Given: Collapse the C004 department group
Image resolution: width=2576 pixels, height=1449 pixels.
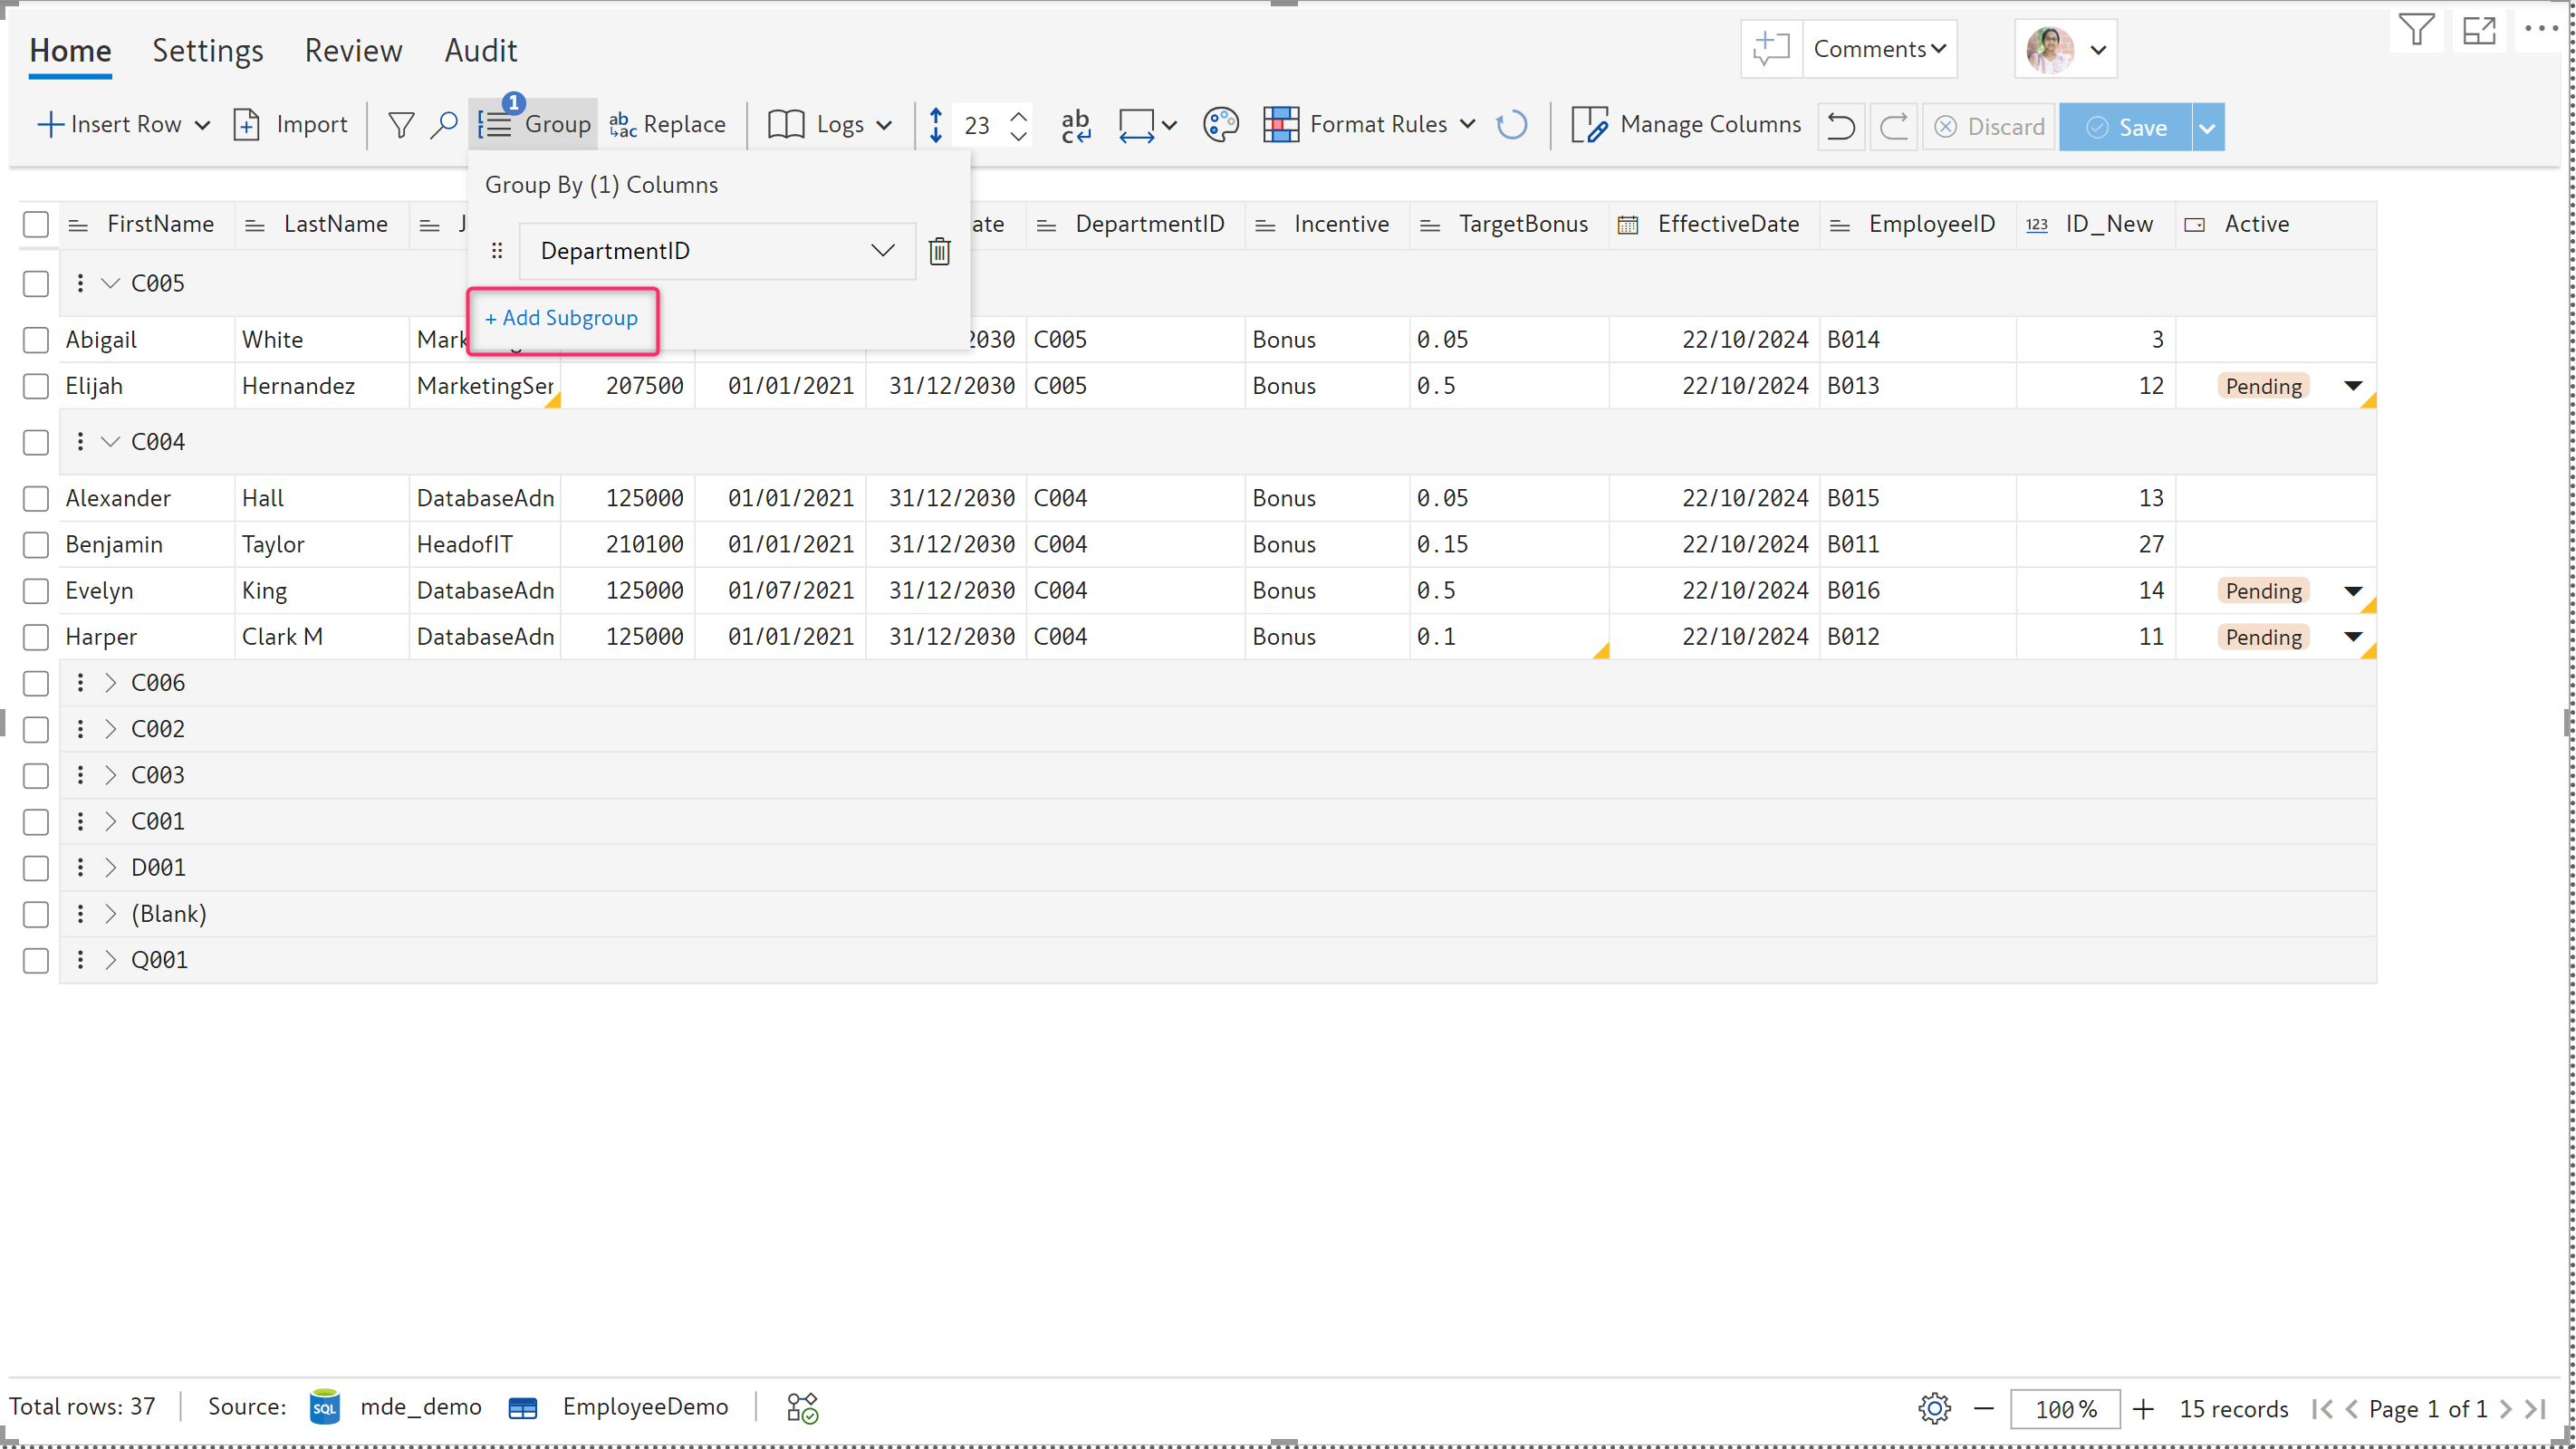Looking at the screenshot, I should pos(111,442).
